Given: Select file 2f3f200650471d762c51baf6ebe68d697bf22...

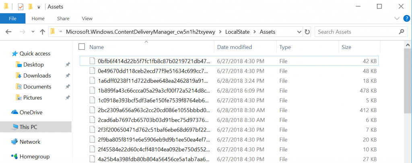Looking at the screenshot, I should coord(229,129).
